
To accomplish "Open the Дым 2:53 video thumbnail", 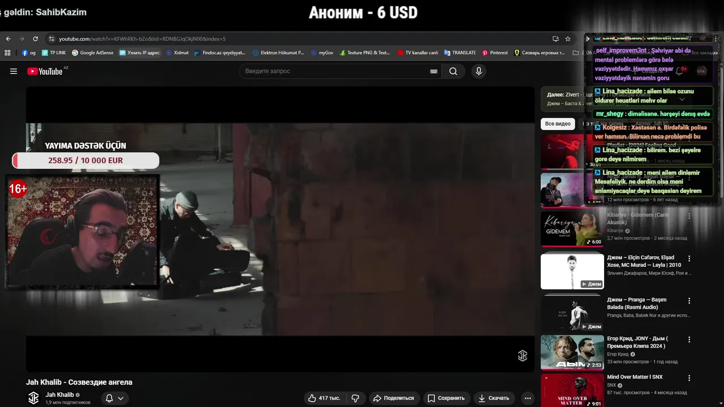I will point(572,352).
